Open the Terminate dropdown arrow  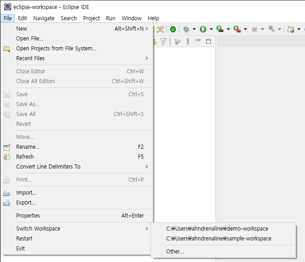262,29
